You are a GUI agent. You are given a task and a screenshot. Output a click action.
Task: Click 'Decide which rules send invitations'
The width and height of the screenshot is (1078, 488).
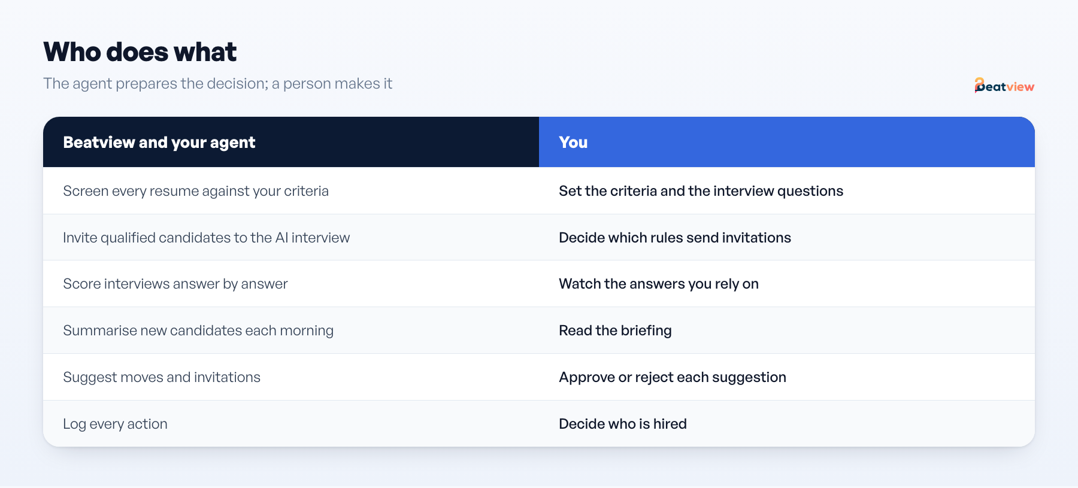pyautogui.click(x=675, y=238)
